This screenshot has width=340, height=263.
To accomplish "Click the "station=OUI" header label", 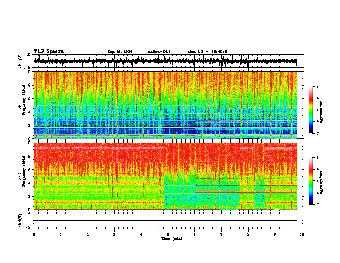I will [159, 52].
